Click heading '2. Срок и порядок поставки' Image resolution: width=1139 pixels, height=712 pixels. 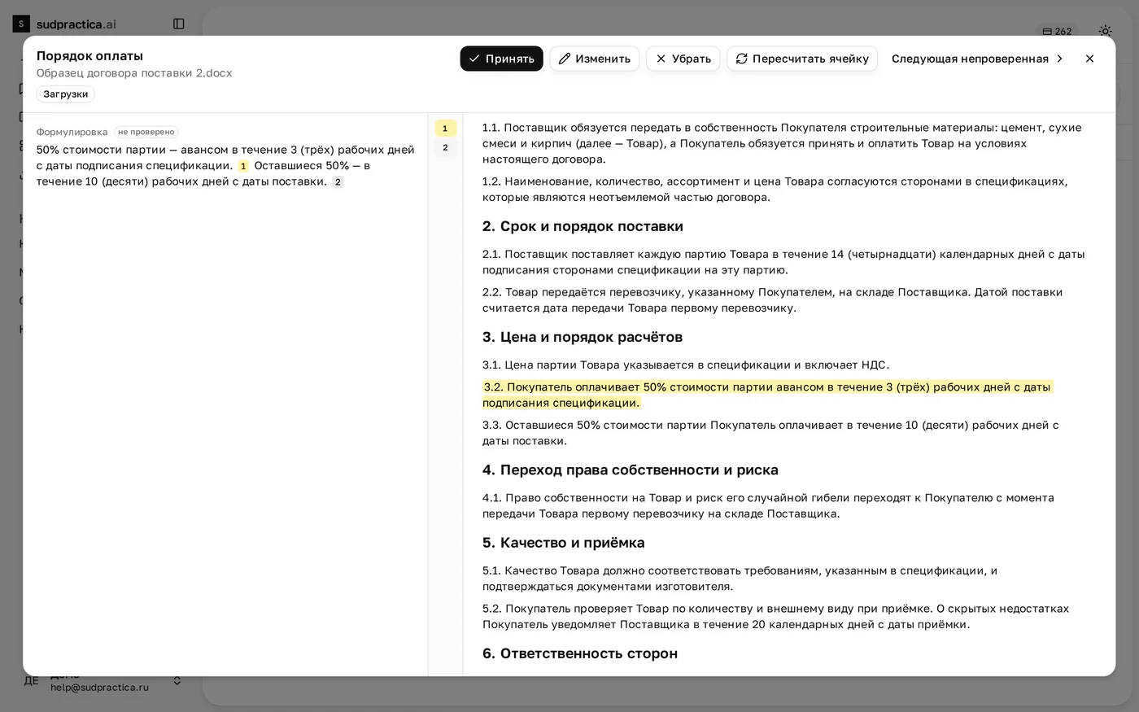583,226
